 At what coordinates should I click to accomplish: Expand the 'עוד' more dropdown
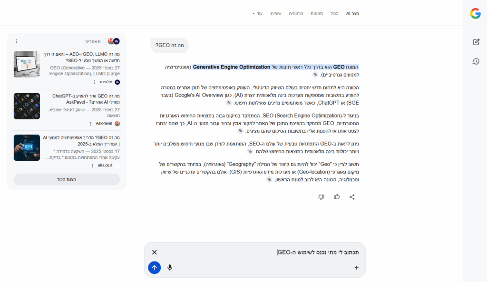[257, 14]
